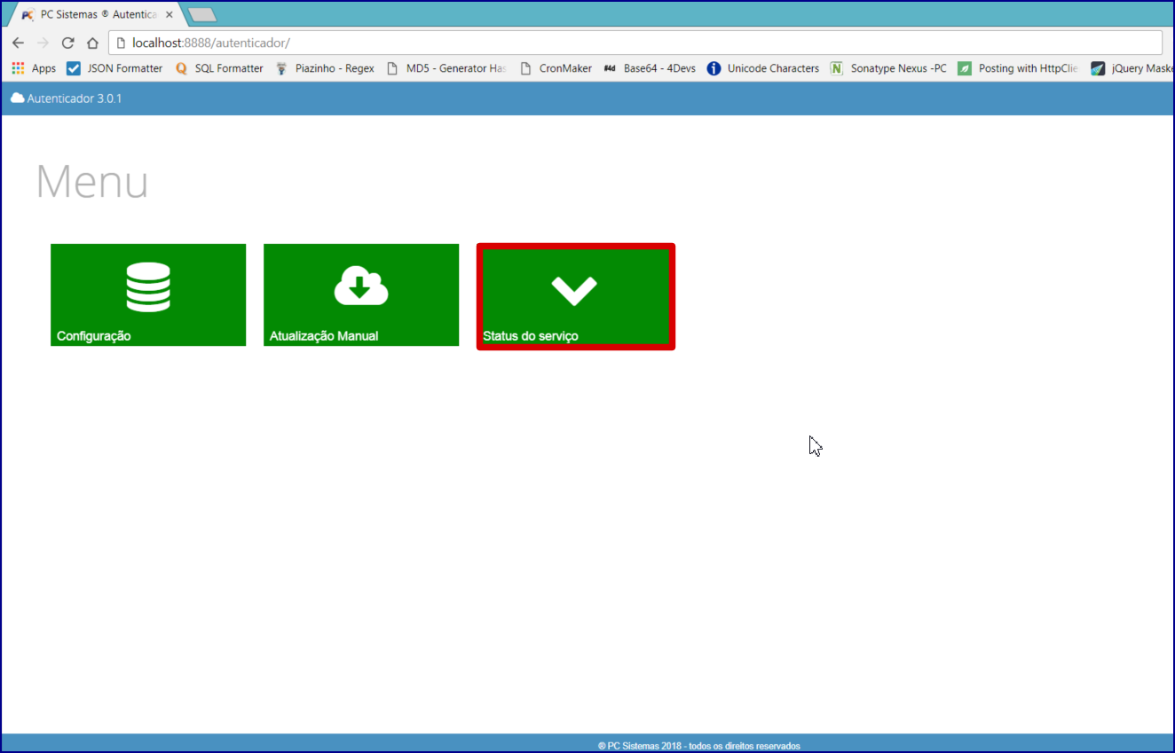1175x753 pixels.
Task: Open the Configuração tile
Action: 148,294
